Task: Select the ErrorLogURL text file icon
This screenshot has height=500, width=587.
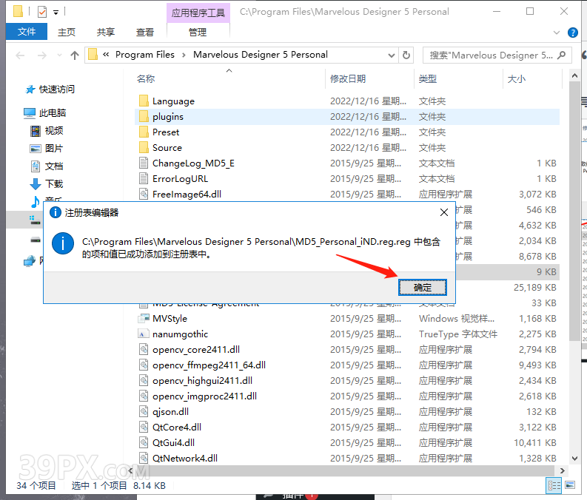Action: [x=144, y=178]
